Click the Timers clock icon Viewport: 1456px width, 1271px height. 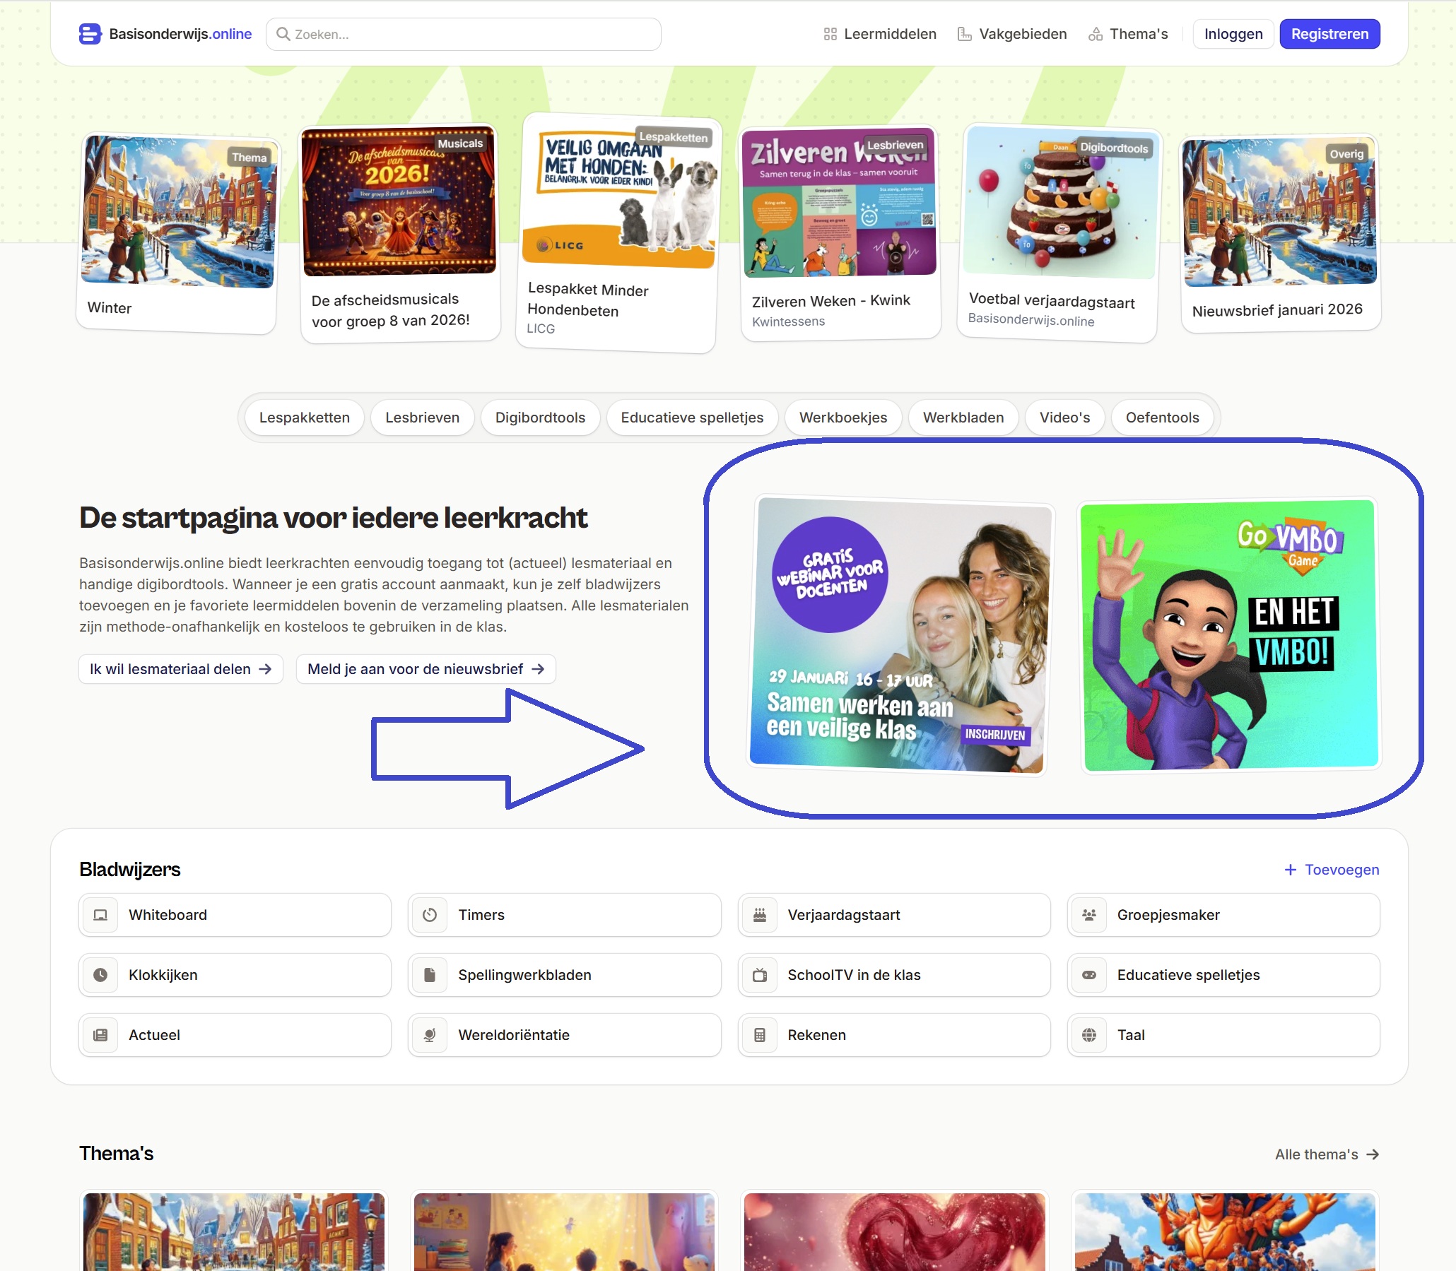[x=429, y=915]
